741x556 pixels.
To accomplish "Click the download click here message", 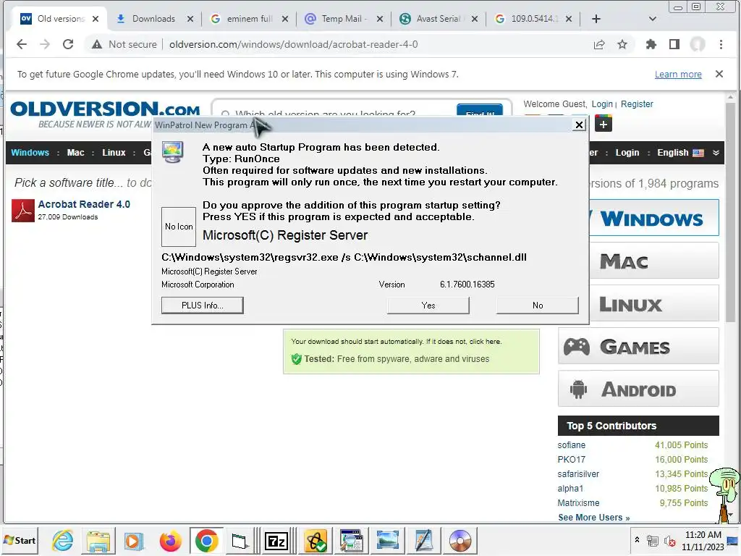I will [396, 342].
